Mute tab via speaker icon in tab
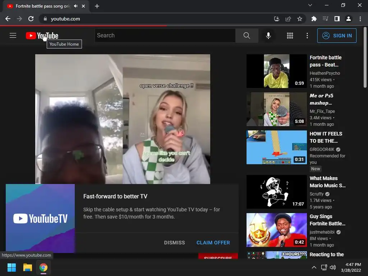This screenshot has width=368, height=276. [75, 6]
